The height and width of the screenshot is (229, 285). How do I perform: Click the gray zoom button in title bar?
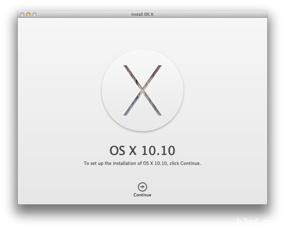pos(35,14)
